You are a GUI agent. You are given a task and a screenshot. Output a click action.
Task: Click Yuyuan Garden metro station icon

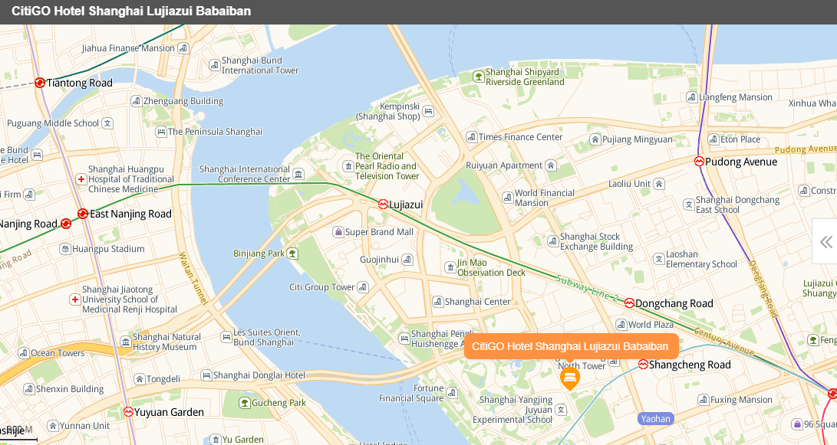tap(128, 412)
